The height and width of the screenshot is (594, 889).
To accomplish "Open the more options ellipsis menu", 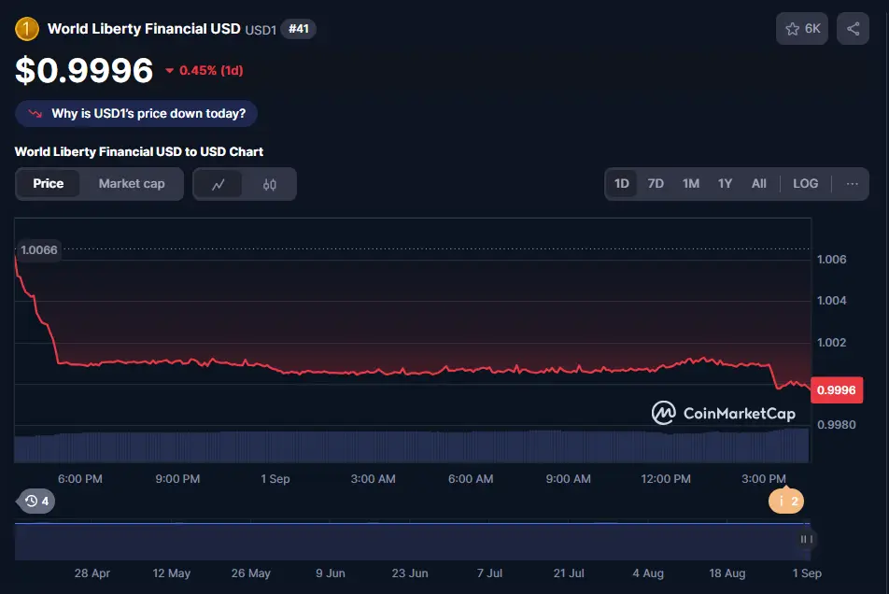I will [x=852, y=183].
